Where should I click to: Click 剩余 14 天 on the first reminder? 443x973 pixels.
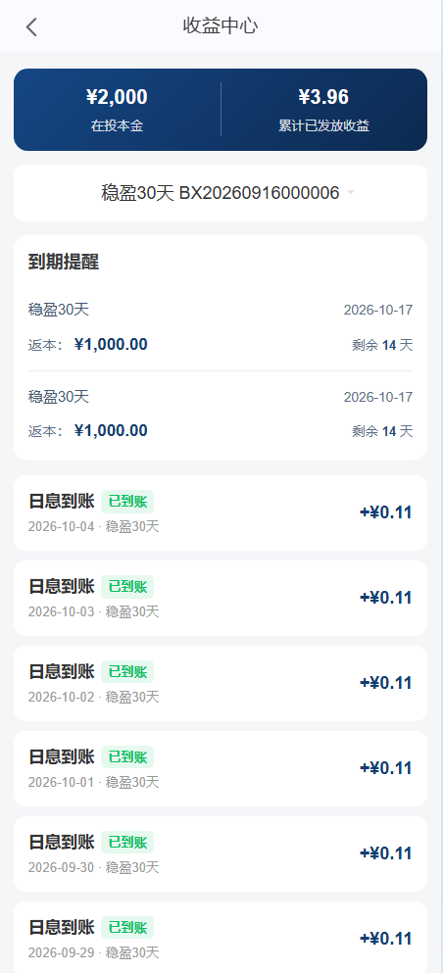pos(382,345)
